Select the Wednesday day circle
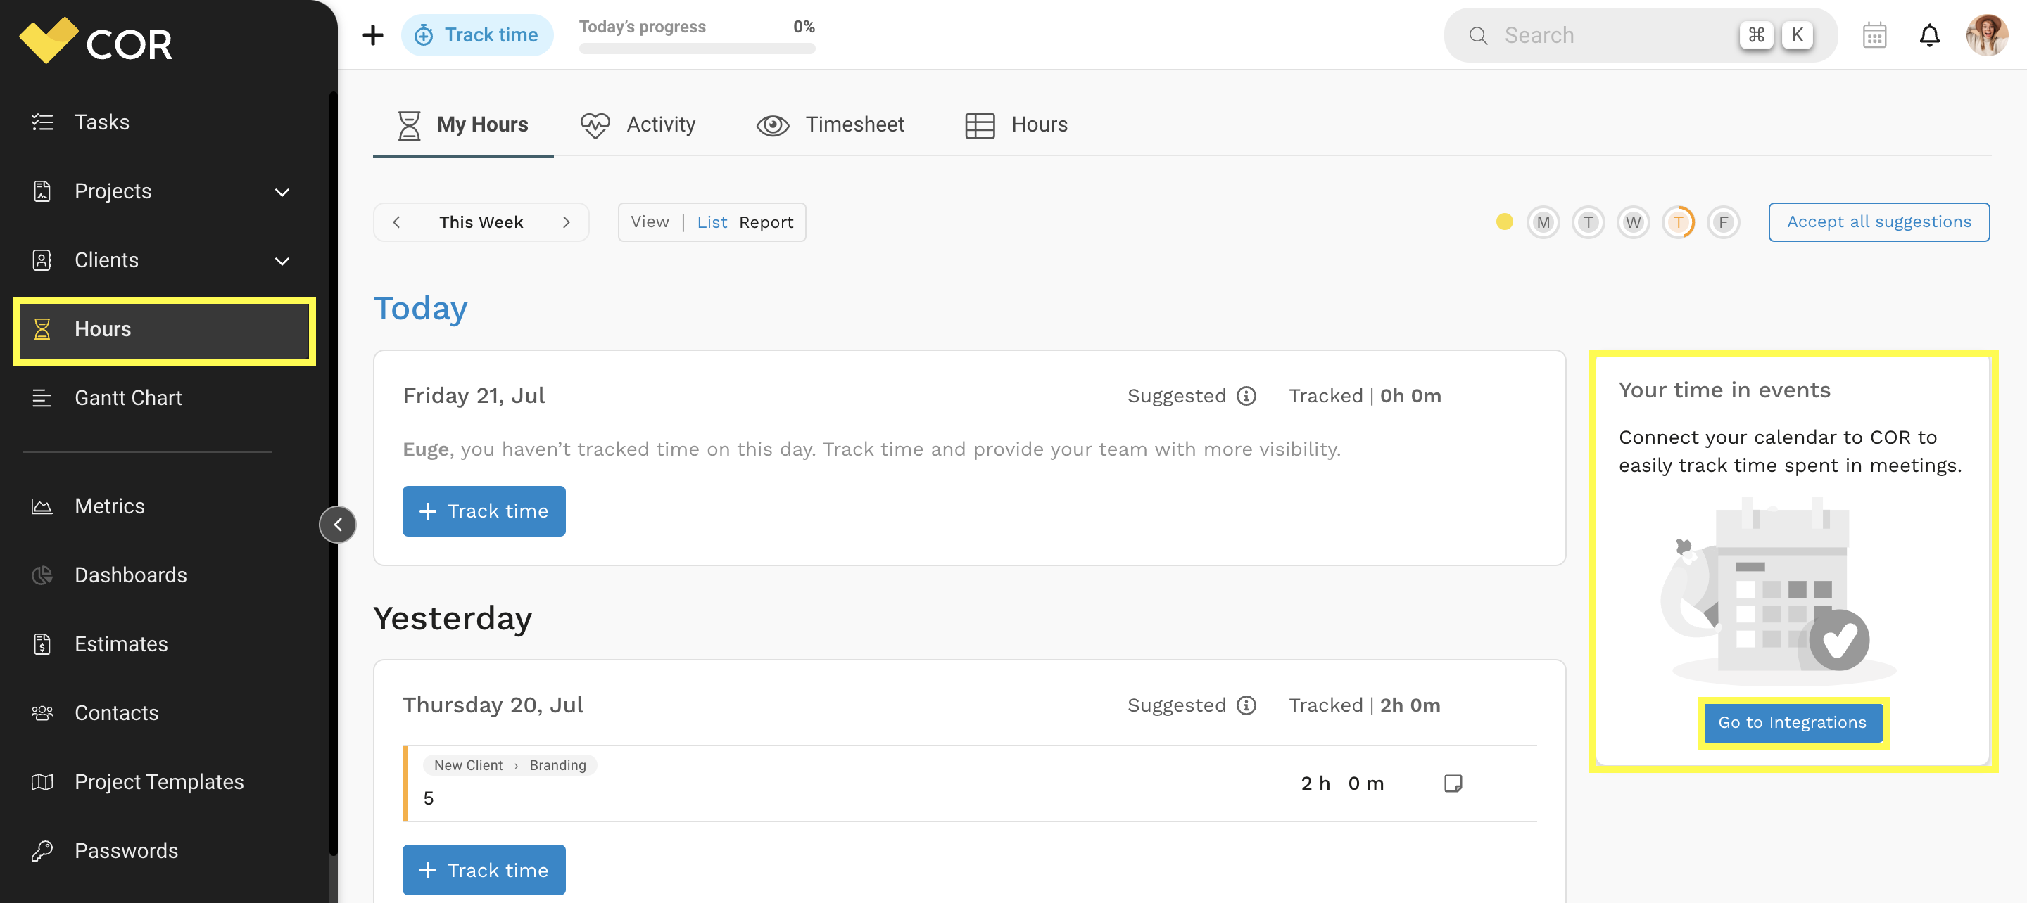 (1633, 223)
